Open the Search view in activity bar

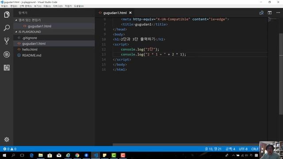pyautogui.click(x=7, y=28)
